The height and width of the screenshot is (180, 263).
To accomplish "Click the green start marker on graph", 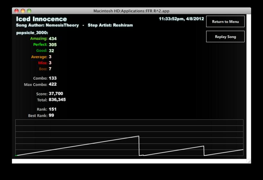I will [16, 156].
